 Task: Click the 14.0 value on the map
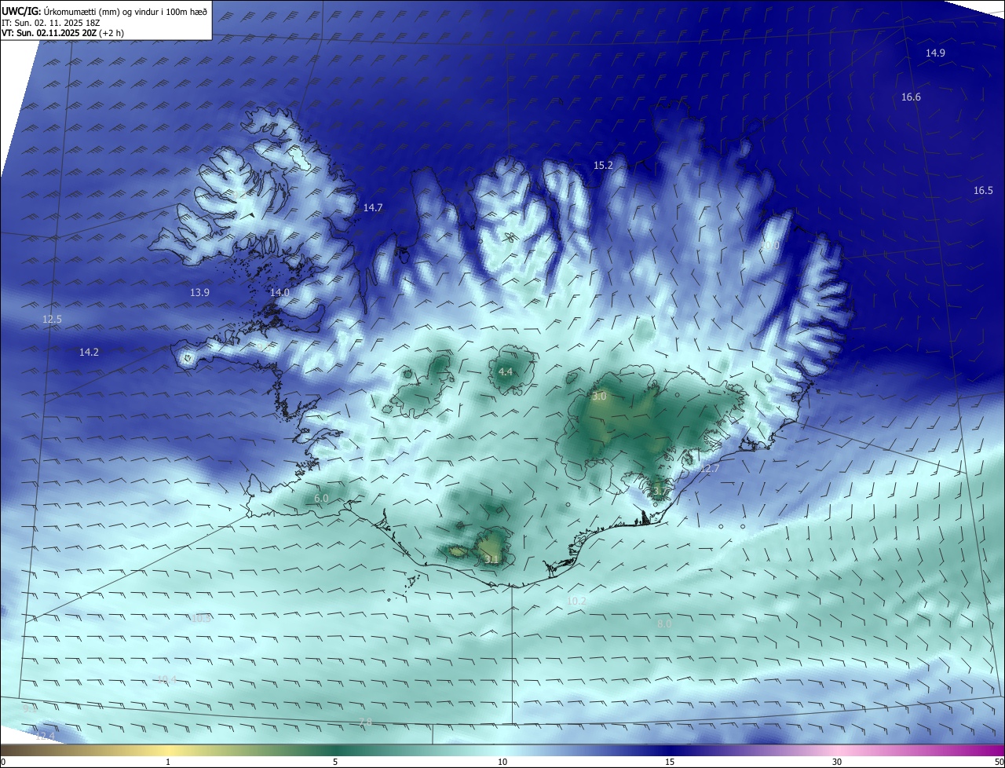280,293
